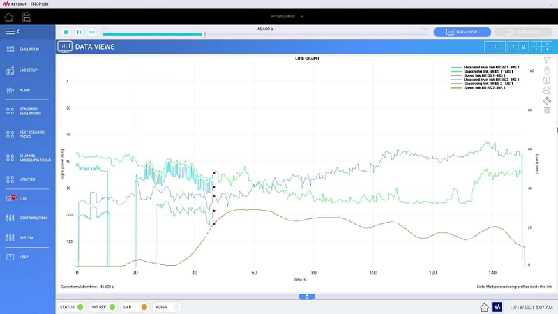The width and height of the screenshot is (558, 314).
Task: Switch to four-pane grid data view layout
Action: pyautogui.click(x=541, y=47)
